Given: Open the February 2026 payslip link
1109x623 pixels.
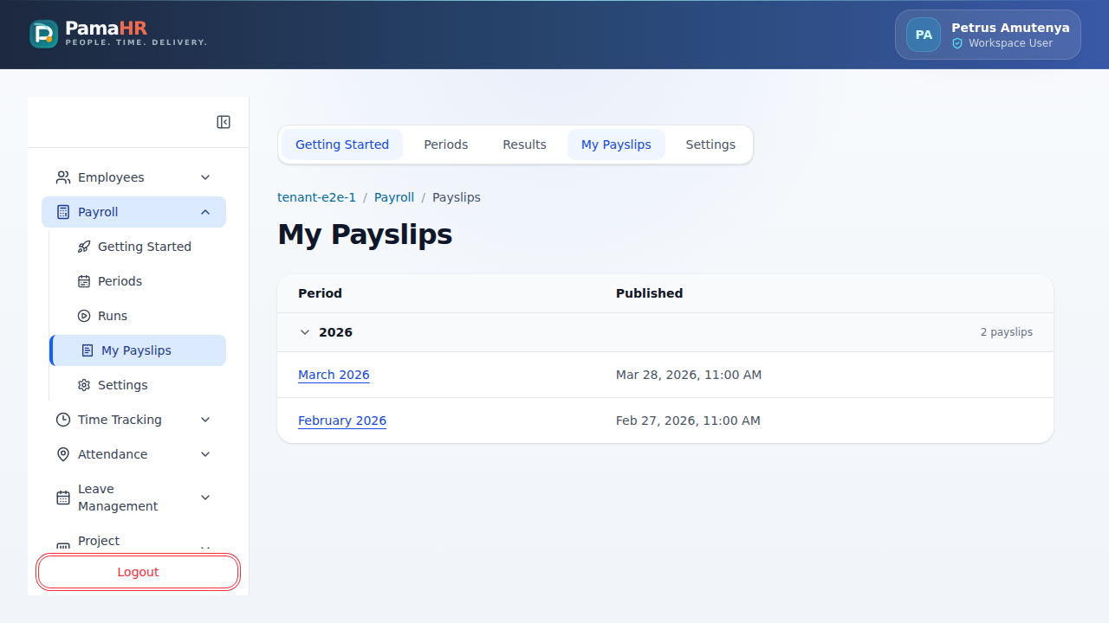Looking at the screenshot, I should [x=342, y=421].
